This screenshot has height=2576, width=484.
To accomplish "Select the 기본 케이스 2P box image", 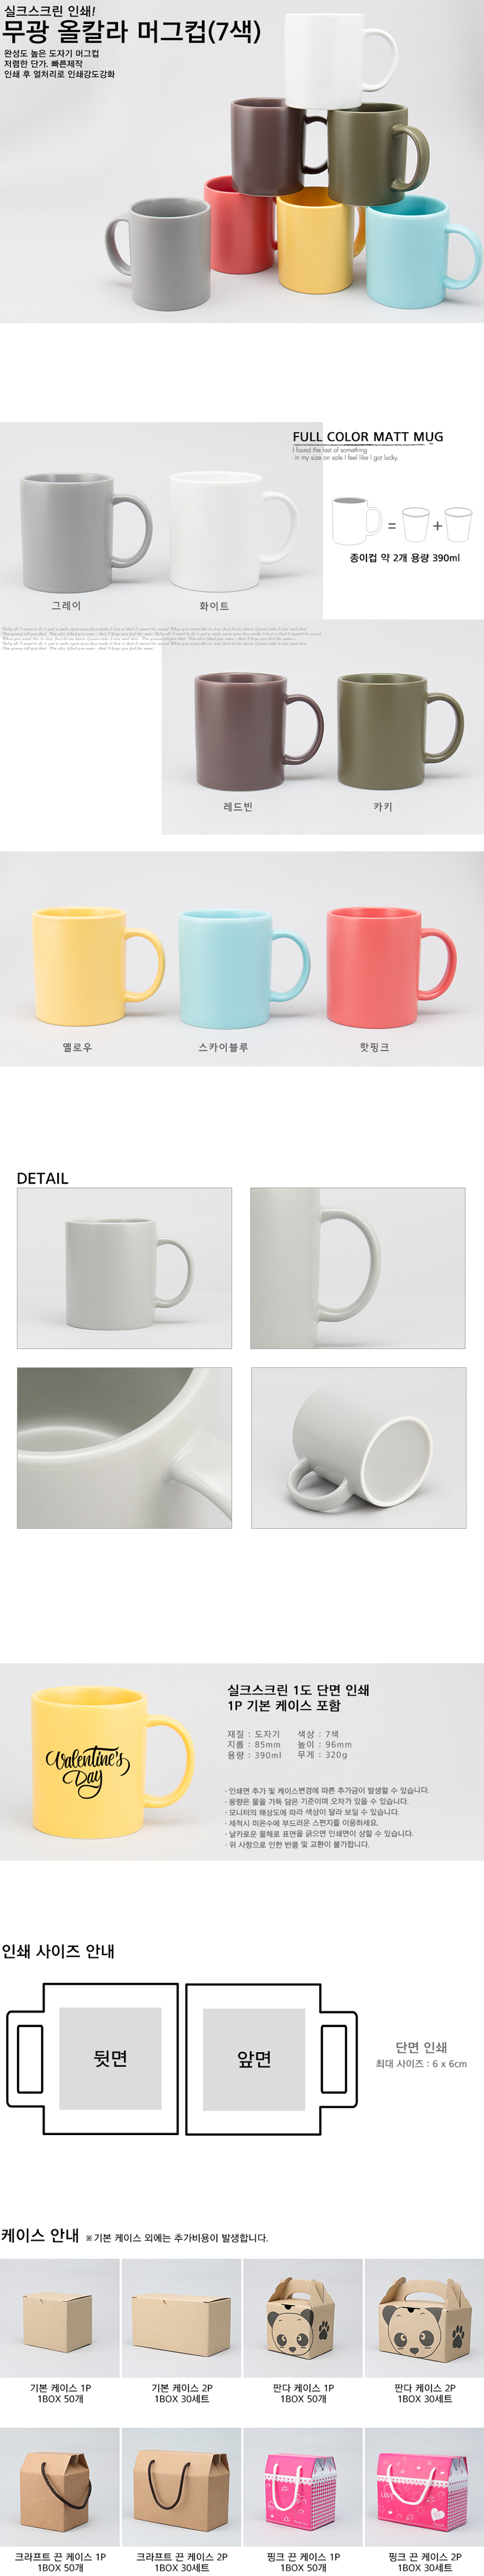I will pos(181,2318).
